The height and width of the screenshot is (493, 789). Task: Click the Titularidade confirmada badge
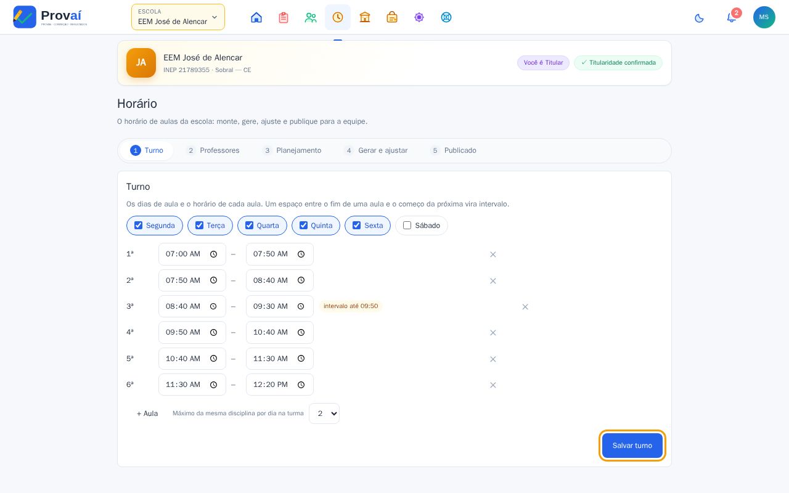point(618,63)
